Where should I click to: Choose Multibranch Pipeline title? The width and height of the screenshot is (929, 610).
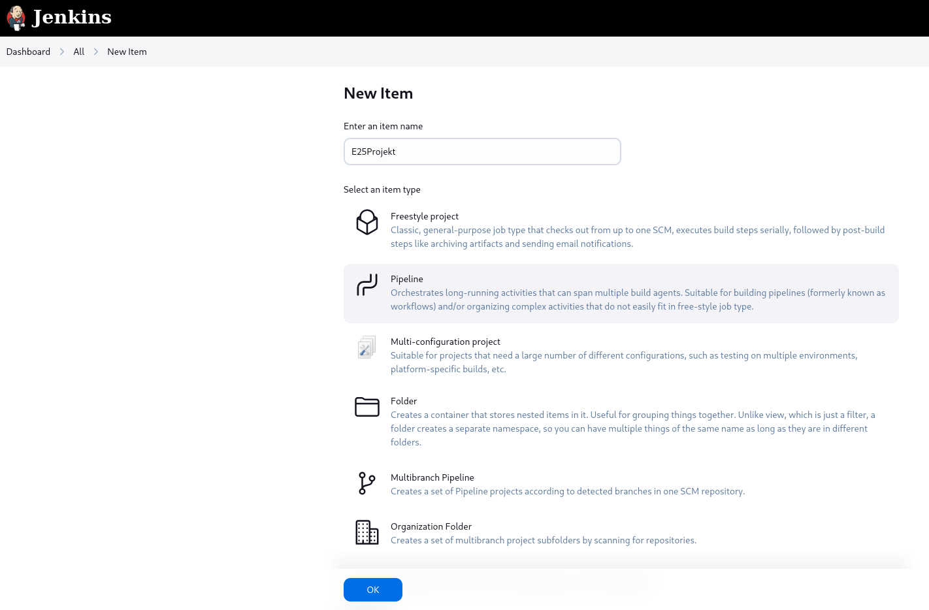[432, 477]
